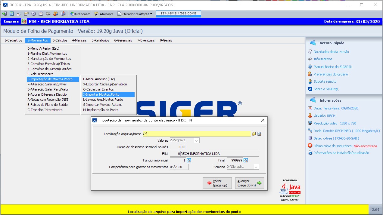
Task: Select 9-Apurar Diferença Dissídio
Action: pos(53,94)
